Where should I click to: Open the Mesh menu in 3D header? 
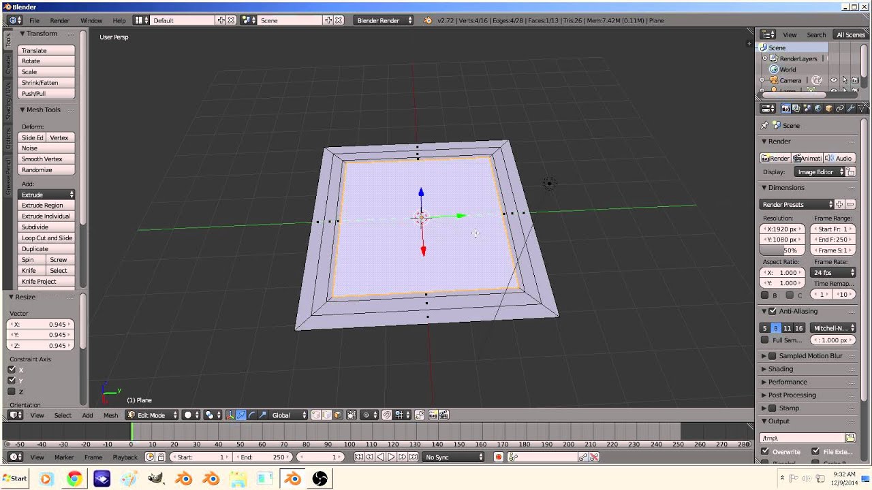pyautogui.click(x=110, y=415)
